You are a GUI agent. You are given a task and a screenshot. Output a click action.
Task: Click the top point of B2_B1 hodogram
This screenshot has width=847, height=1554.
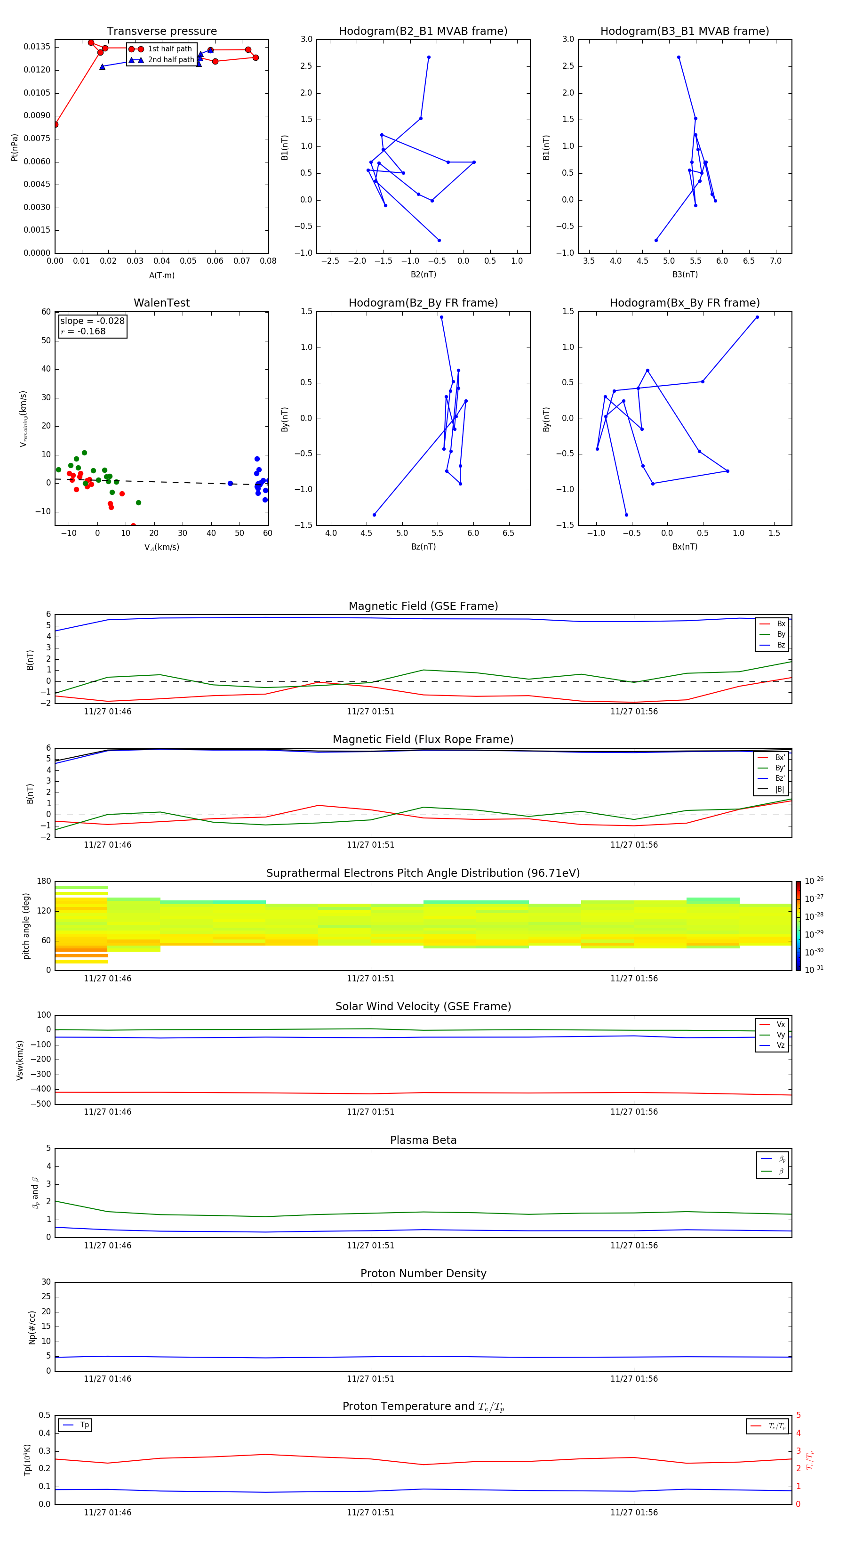(x=429, y=57)
